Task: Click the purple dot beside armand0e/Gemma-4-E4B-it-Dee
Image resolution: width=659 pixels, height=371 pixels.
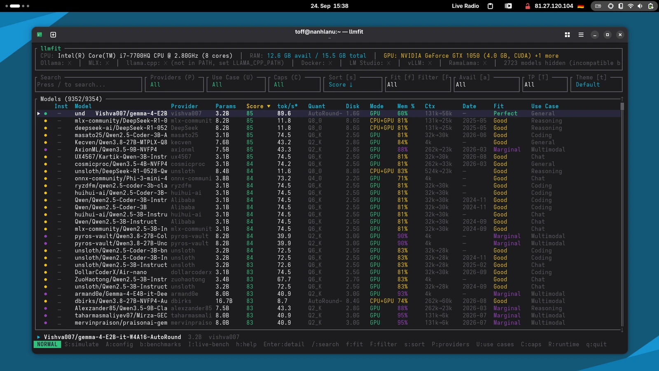Action: [x=46, y=294]
